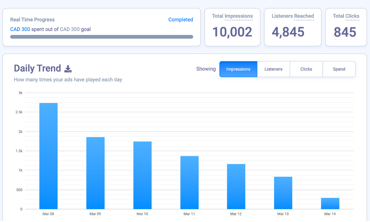This screenshot has height=222, width=370.
Task: Show the Listeners daily trend
Action: (273, 69)
